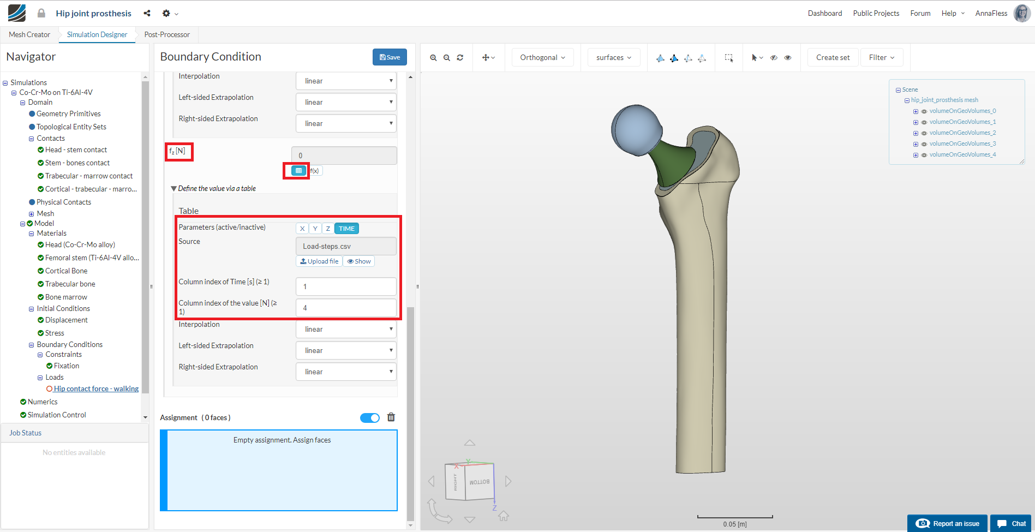Click the Column index of Time field
Image resolution: width=1035 pixels, height=532 pixels.
[x=346, y=286]
